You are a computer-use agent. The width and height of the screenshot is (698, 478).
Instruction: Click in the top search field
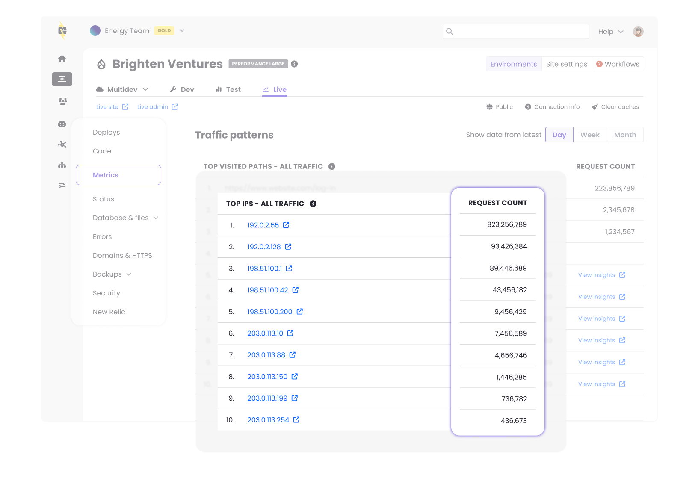point(516,31)
